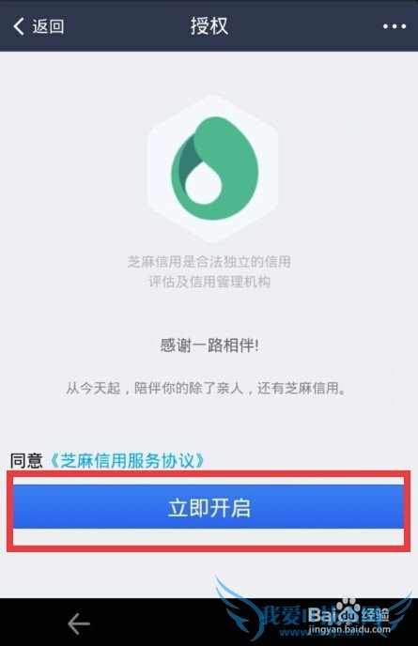Open the 芝麻信用服务协议 agreement link

click(127, 460)
